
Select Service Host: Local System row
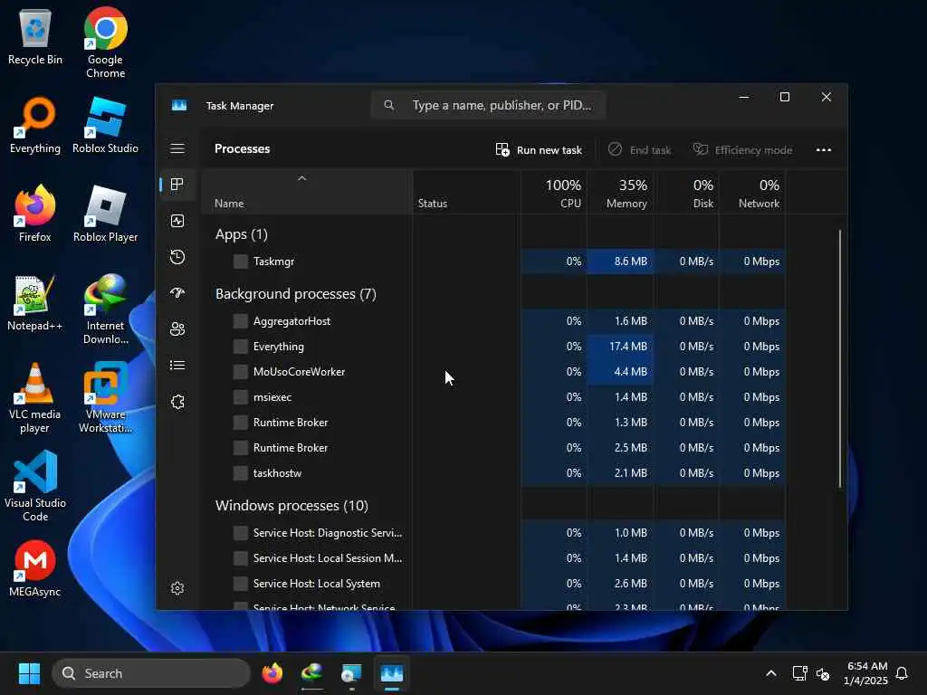(x=493, y=584)
